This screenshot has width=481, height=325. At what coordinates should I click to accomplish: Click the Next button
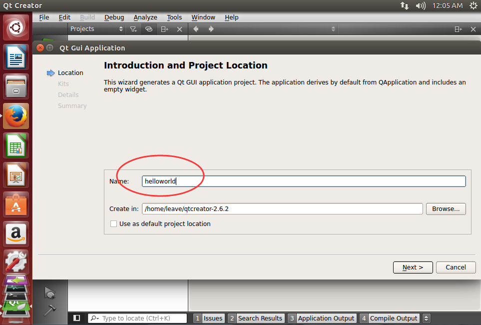click(x=413, y=267)
